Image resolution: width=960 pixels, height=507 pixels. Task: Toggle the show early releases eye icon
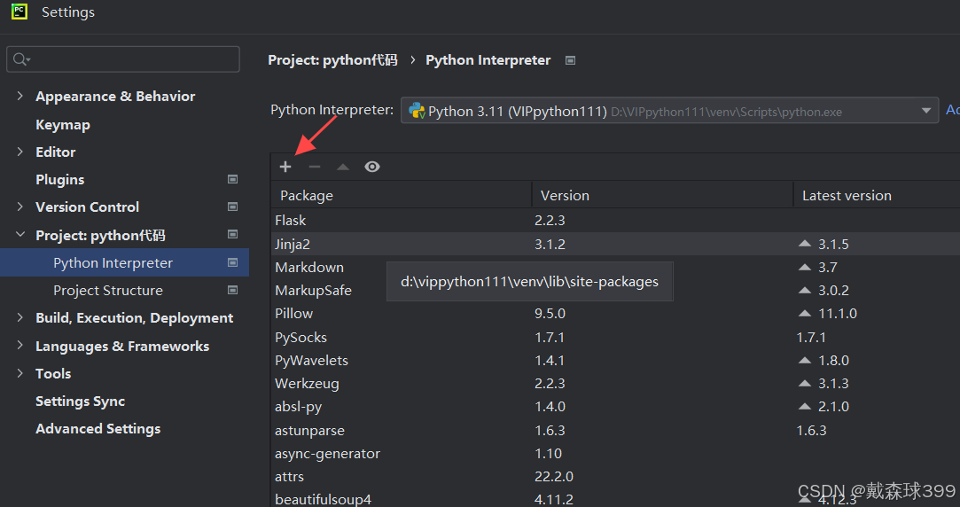[372, 167]
